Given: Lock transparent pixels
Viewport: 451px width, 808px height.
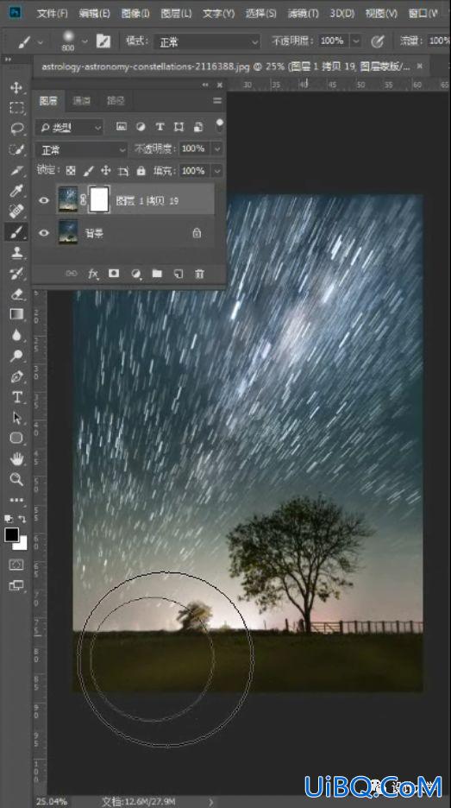Looking at the screenshot, I should (71, 171).
